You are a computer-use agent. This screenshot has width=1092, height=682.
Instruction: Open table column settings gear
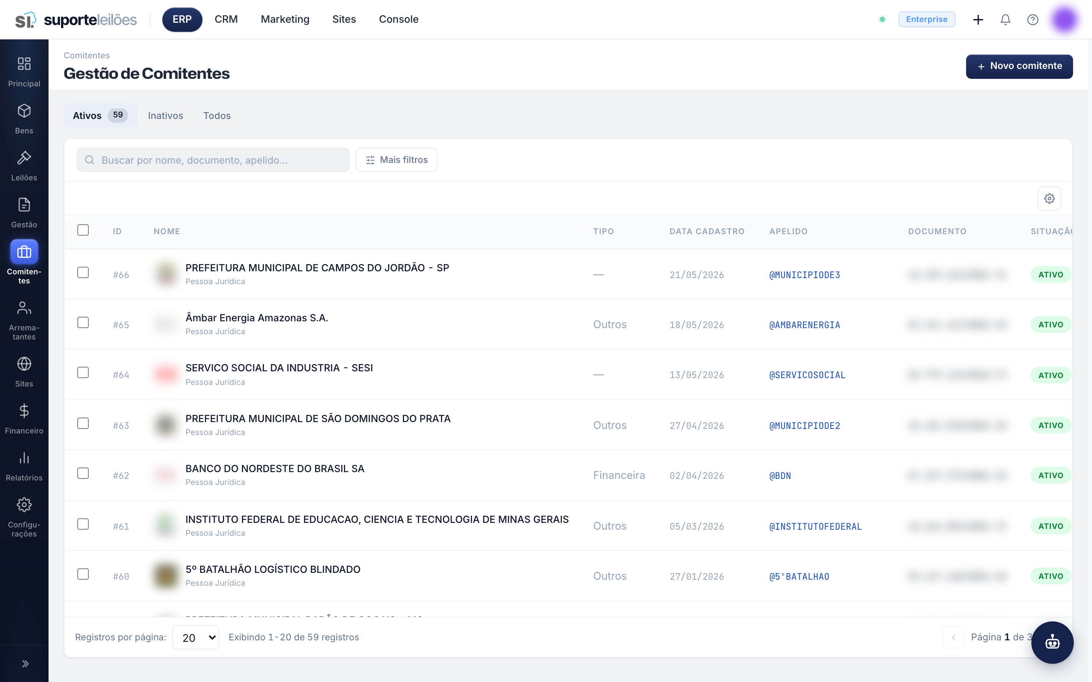(1049, 199)
